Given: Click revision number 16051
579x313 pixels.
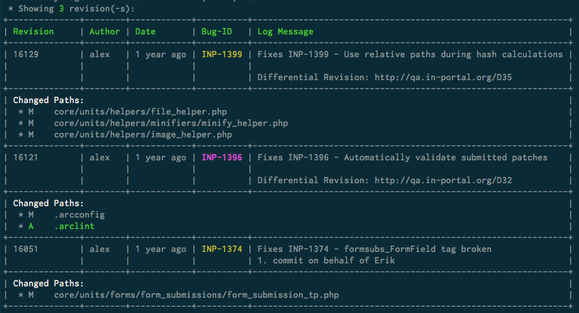Looking at the screenshot, I should (x=26, y=249).
